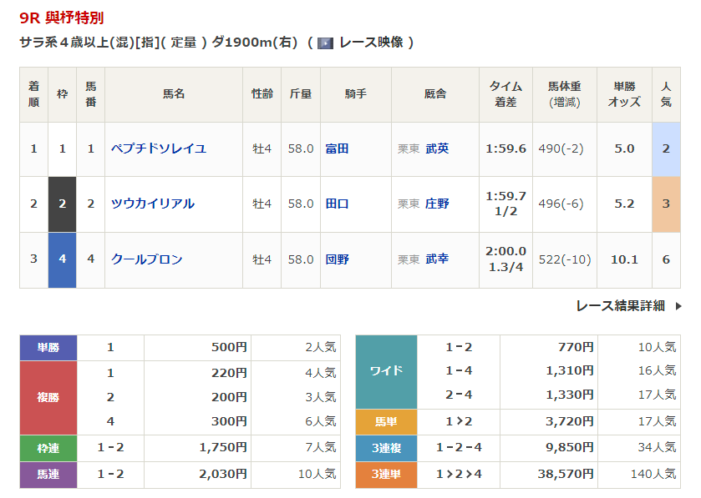Open horse ペプチドソレイユ's page
701x498 pixels.
159,148
